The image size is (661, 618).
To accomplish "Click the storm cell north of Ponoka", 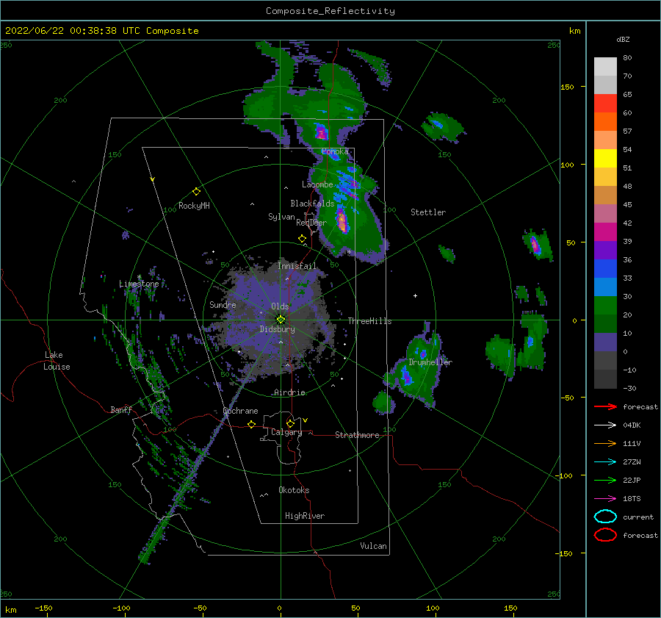I will click(322, 132).
